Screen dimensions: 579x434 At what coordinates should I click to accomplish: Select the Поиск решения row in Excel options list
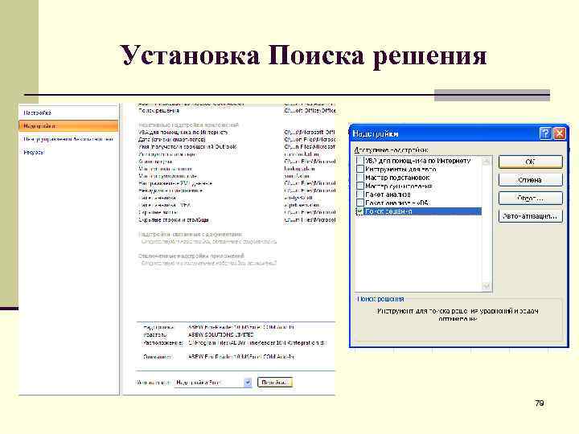click(x=236, y=110)
